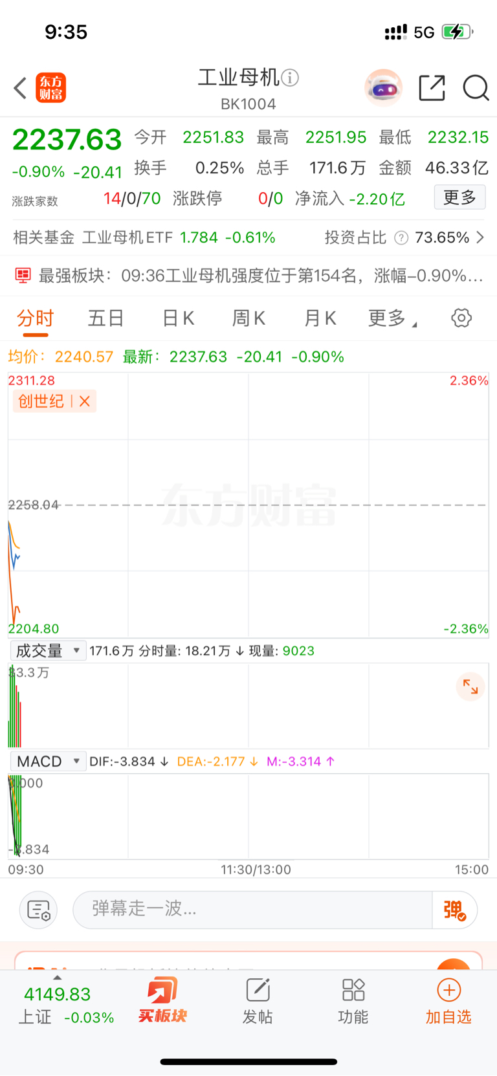This screenshot has height=1076, width=497.
Task: Tap the back arrow icon
Action: pyautogui.click(x=21, y=88)
